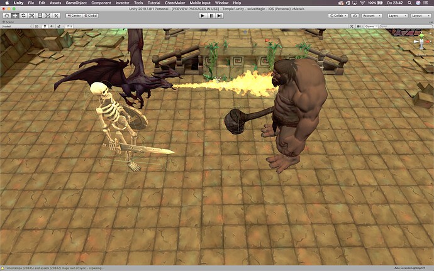
Task: Select the Scale tool
Action: [32, 15]
